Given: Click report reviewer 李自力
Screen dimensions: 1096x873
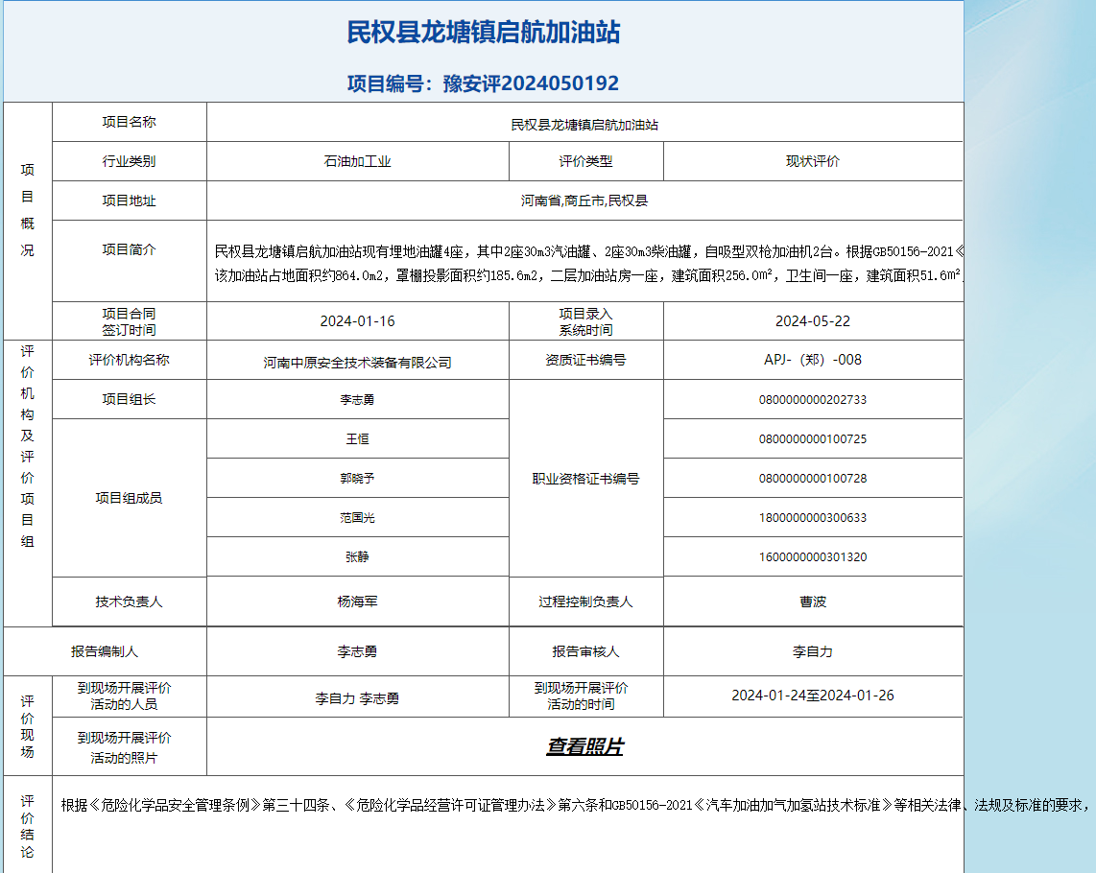Looking at the screenshot, I should pyautogui.click(x=812, y=651).
